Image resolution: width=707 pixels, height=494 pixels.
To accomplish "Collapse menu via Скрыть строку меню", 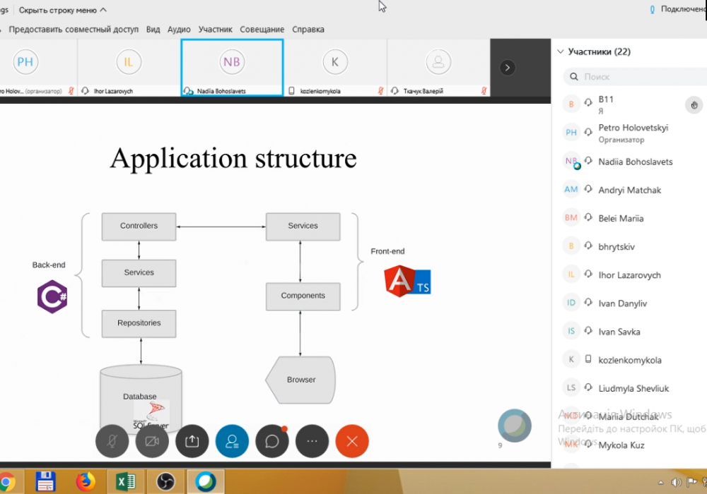I will (x=62, y=10).
